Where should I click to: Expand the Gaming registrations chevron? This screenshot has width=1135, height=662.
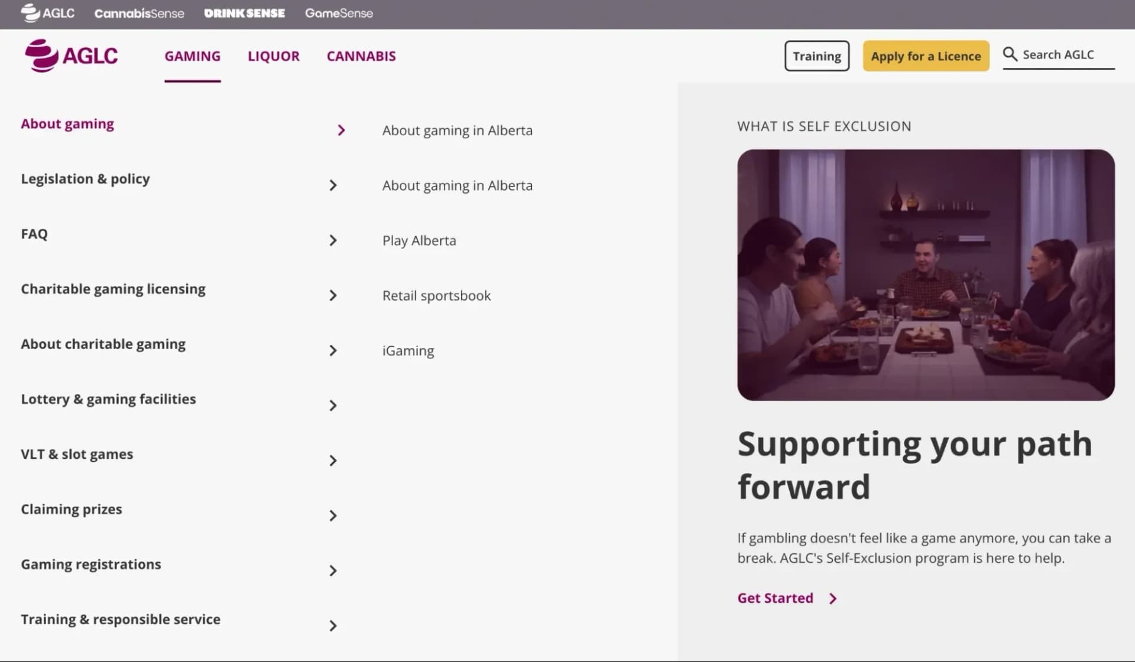pos(333,570)
